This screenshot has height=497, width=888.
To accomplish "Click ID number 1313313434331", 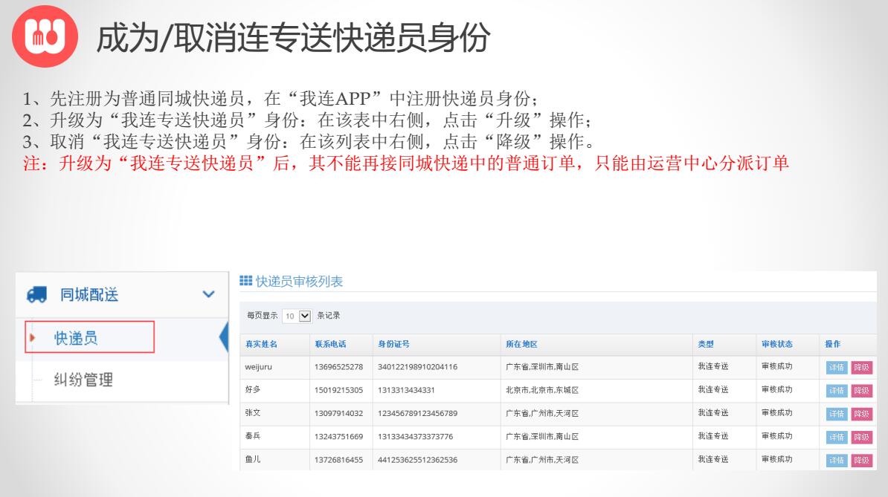I will pos(406,390).
